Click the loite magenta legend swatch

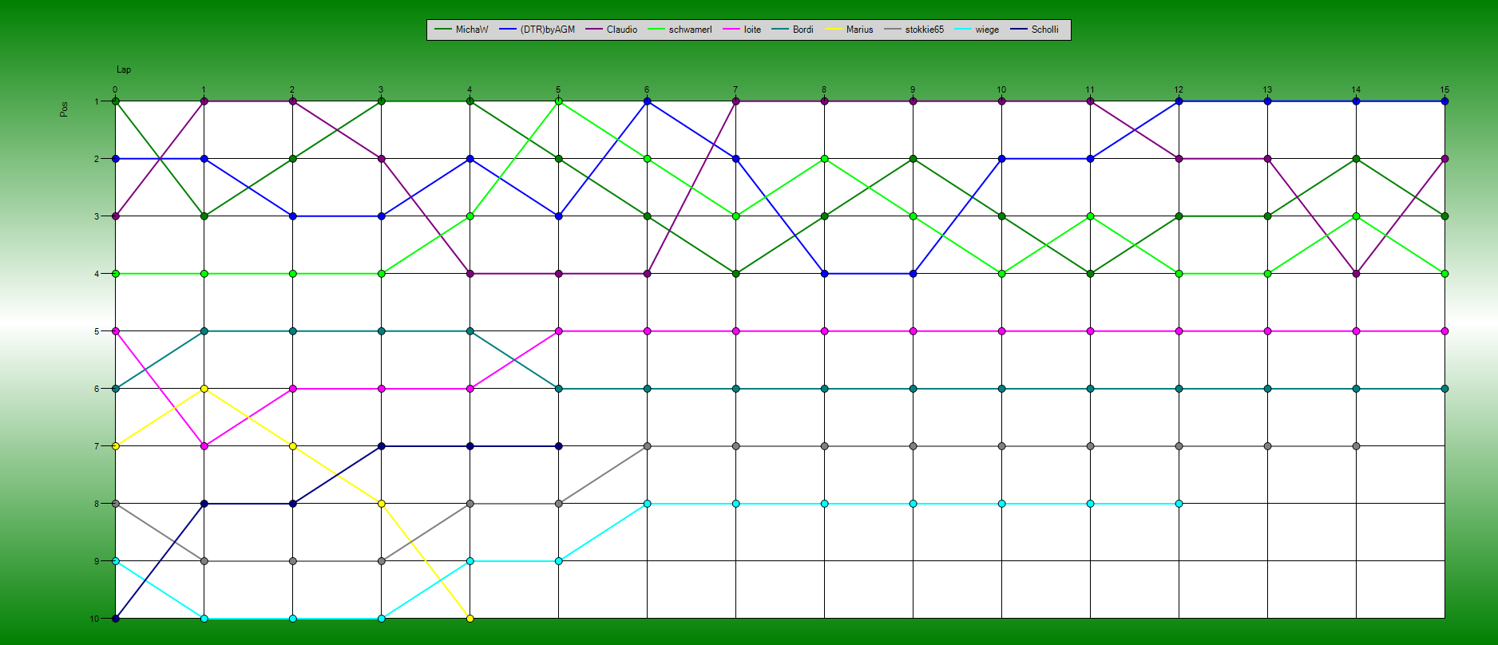point(732,30)
